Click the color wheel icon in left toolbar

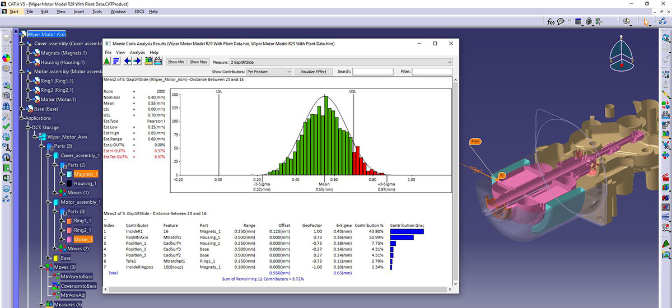pyautogui.click(x=6, y=58)
